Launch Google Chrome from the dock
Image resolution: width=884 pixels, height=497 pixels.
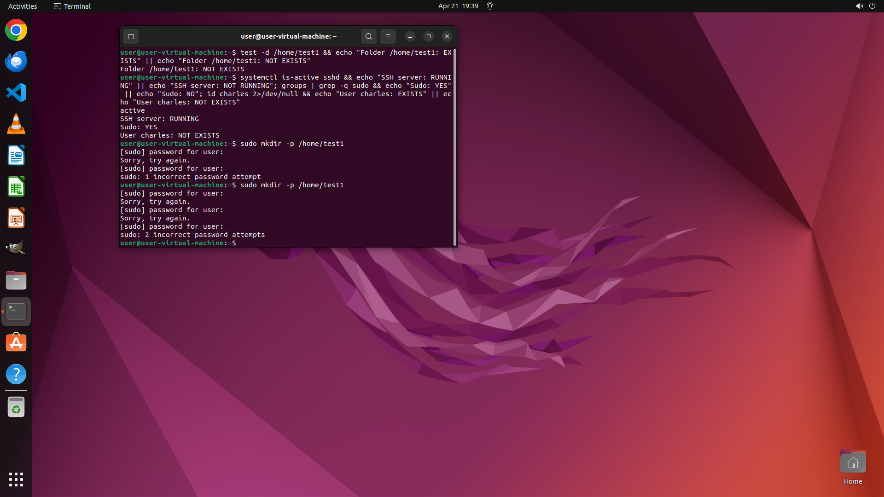(16, 30)
